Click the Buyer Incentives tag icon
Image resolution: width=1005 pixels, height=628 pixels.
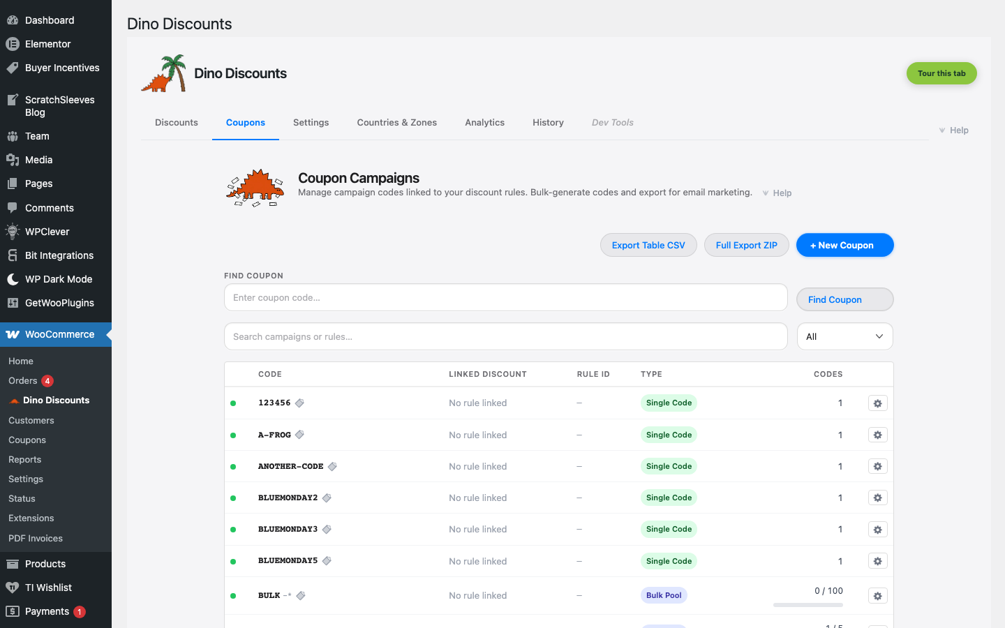(x=13, y=68)
